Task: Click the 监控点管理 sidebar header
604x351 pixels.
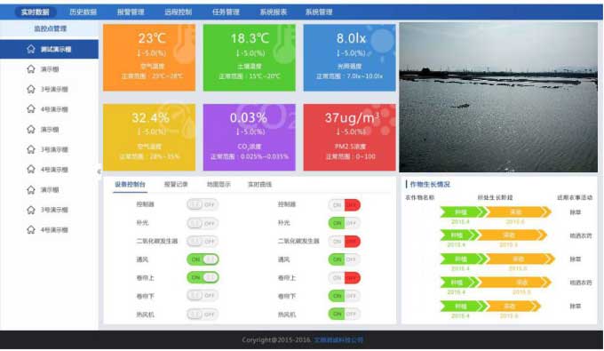Action: (51, 28)
